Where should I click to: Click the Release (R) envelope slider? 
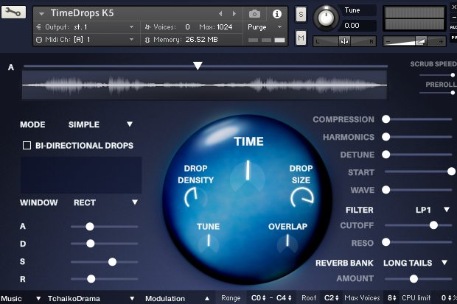91,279
